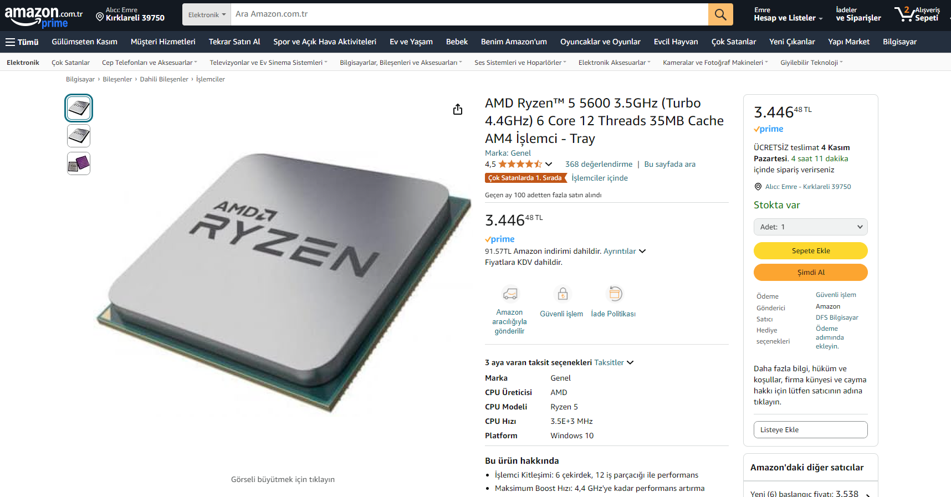Click the delivery location pin Kırklareli 39750
This screenshot has height=497, width=951.
click(130, 14)
